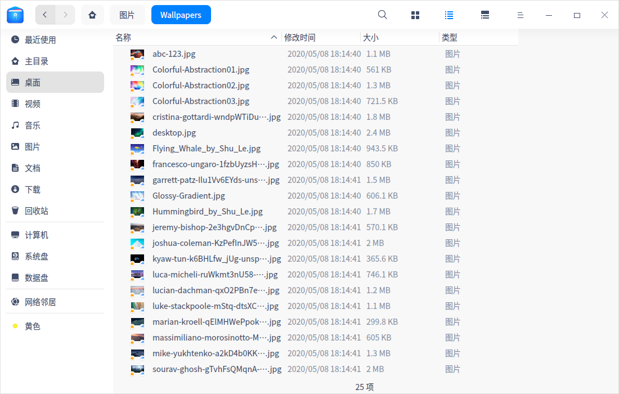Open the search function
The height and width of the screenshot is (394, 619).
click(x=382, y=15)
